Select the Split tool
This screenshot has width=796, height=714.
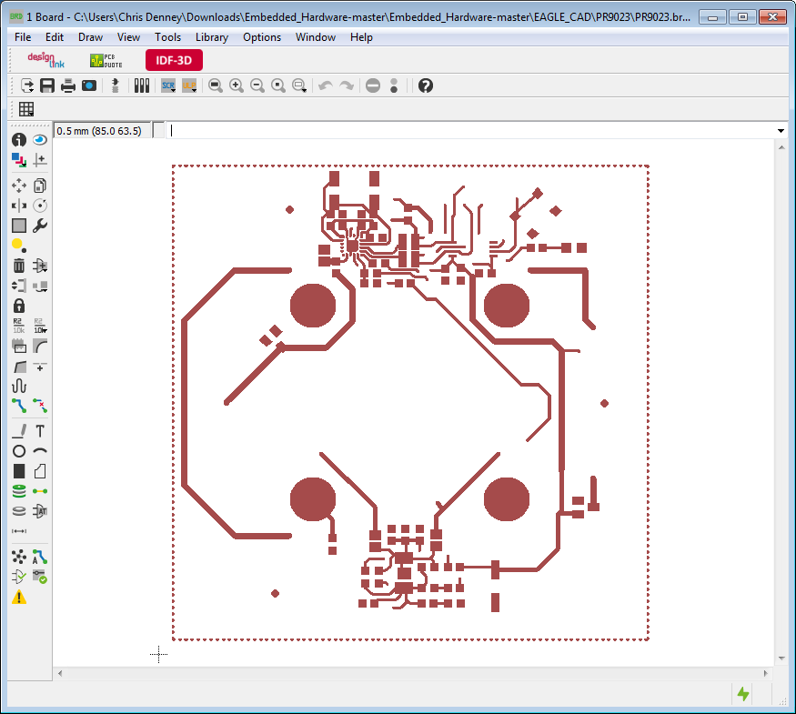pos(19,367)
